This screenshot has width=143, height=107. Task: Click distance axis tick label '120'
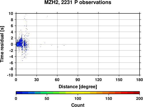click(98, 80)
